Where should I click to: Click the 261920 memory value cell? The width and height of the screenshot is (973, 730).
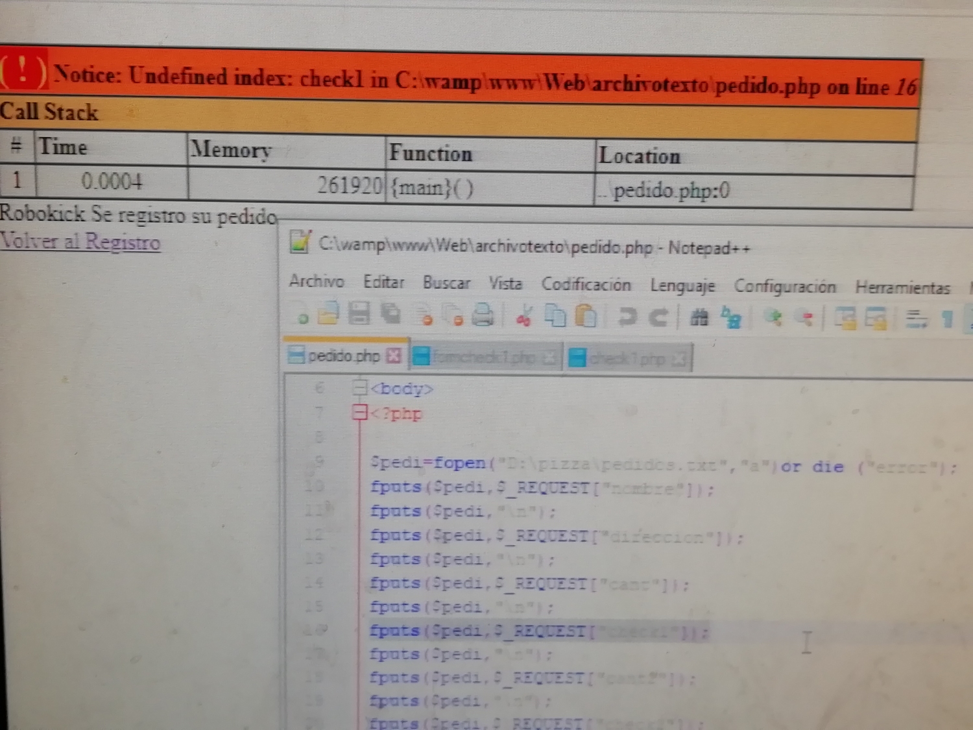pos(287,184)
